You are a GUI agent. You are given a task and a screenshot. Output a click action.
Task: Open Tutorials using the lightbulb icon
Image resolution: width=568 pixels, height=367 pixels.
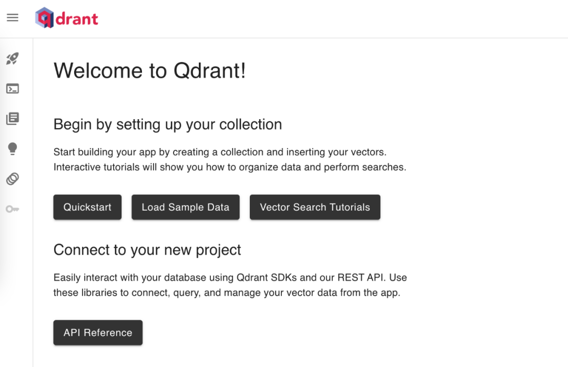point(13,149)
